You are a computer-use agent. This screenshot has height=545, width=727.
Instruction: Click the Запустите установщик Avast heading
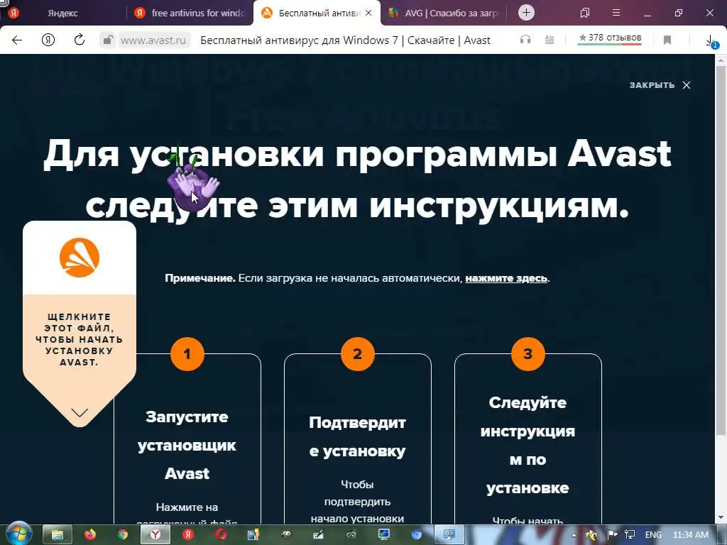[x=187, y=446]
